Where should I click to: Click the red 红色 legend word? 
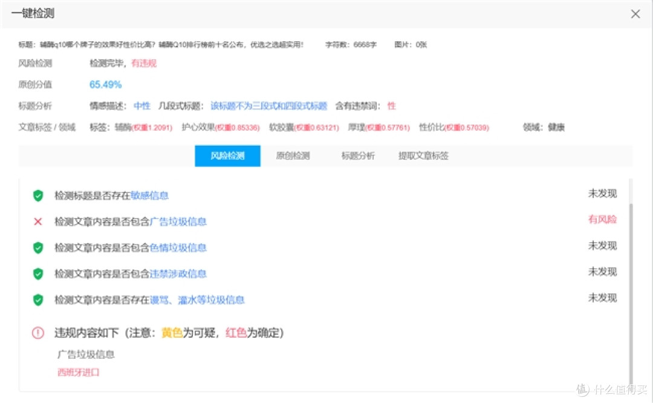[236, 333]
